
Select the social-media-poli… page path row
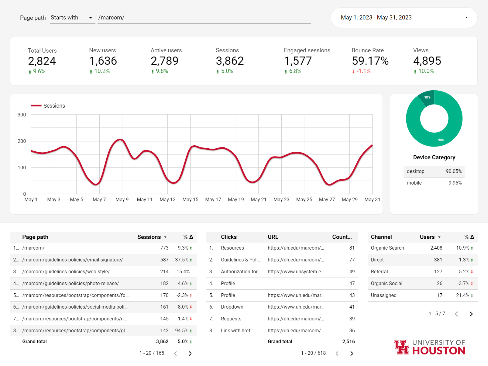coord(103,307)
